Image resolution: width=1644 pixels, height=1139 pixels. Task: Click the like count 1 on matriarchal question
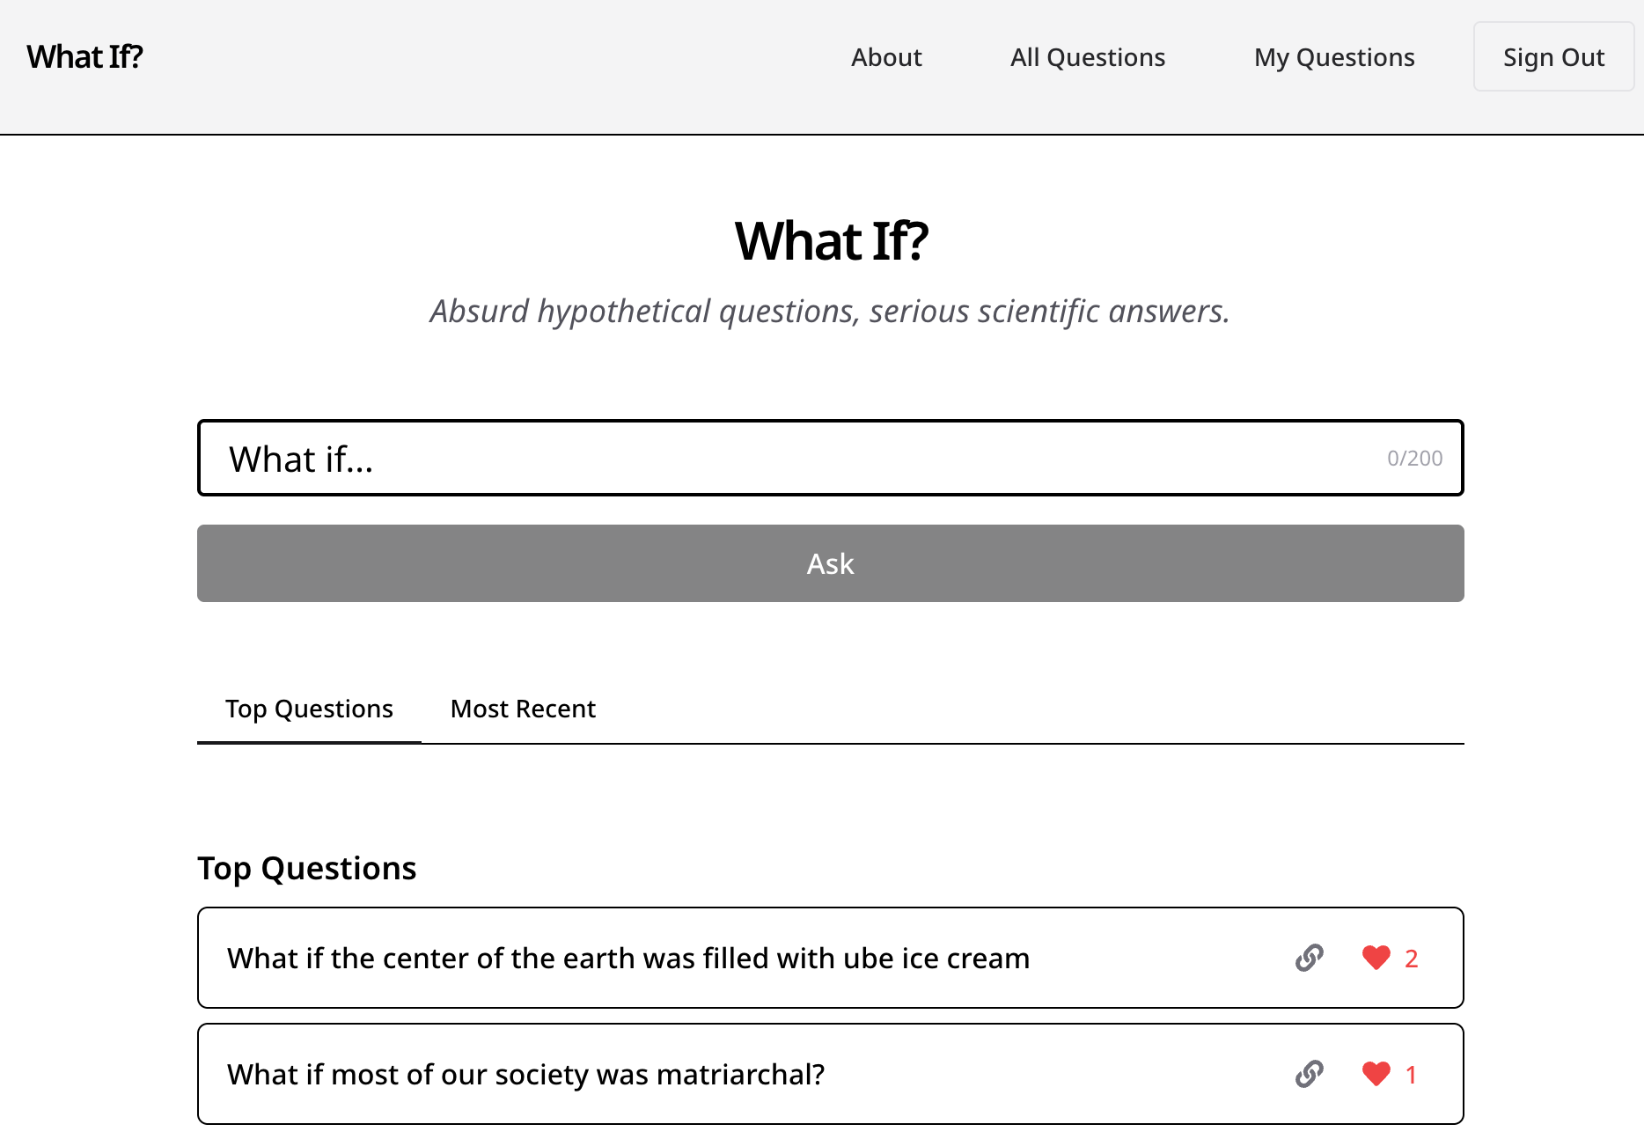(x=1411, y=1075)
